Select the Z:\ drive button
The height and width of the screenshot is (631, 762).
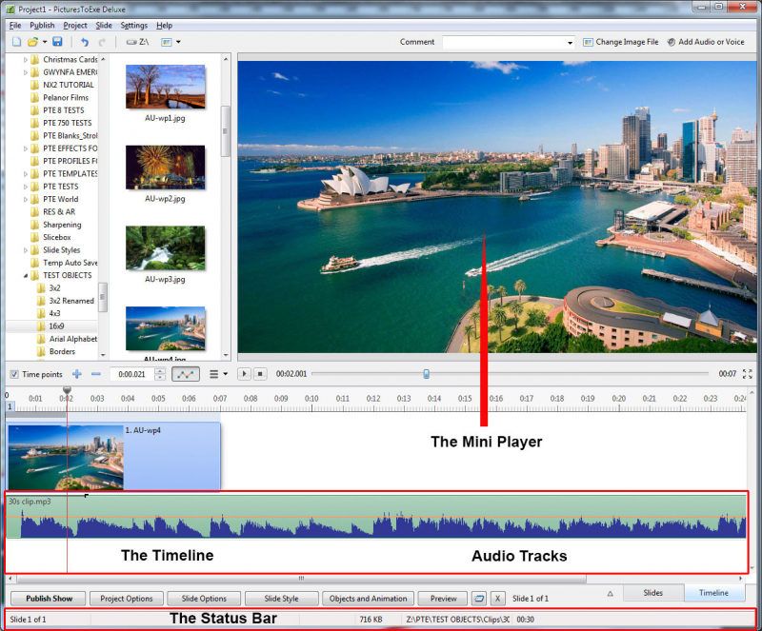pyautogui.click(x=137, y=42)
